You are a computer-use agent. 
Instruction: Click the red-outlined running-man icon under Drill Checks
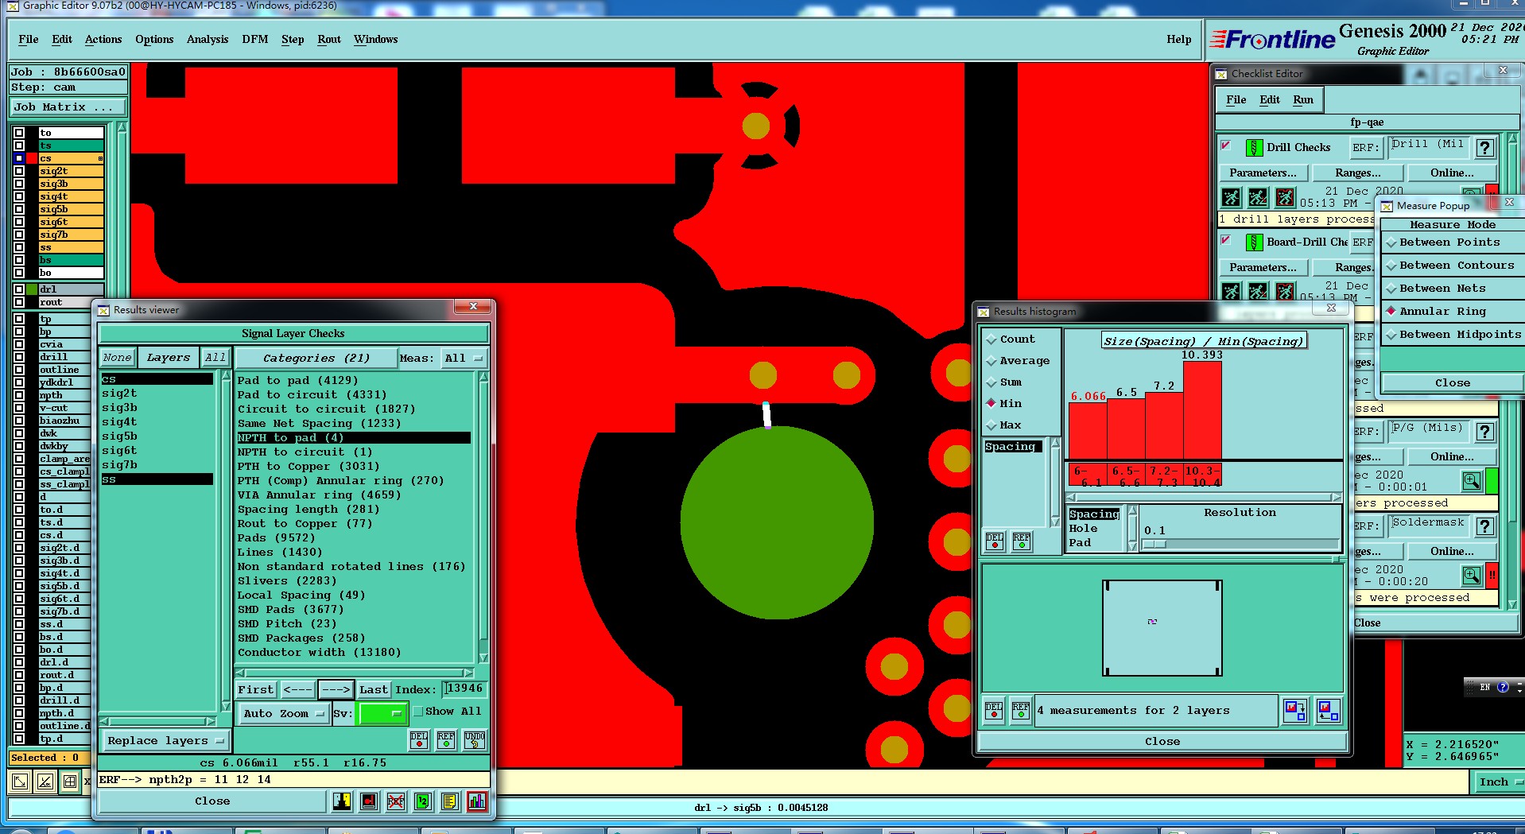pos(1285,196)
